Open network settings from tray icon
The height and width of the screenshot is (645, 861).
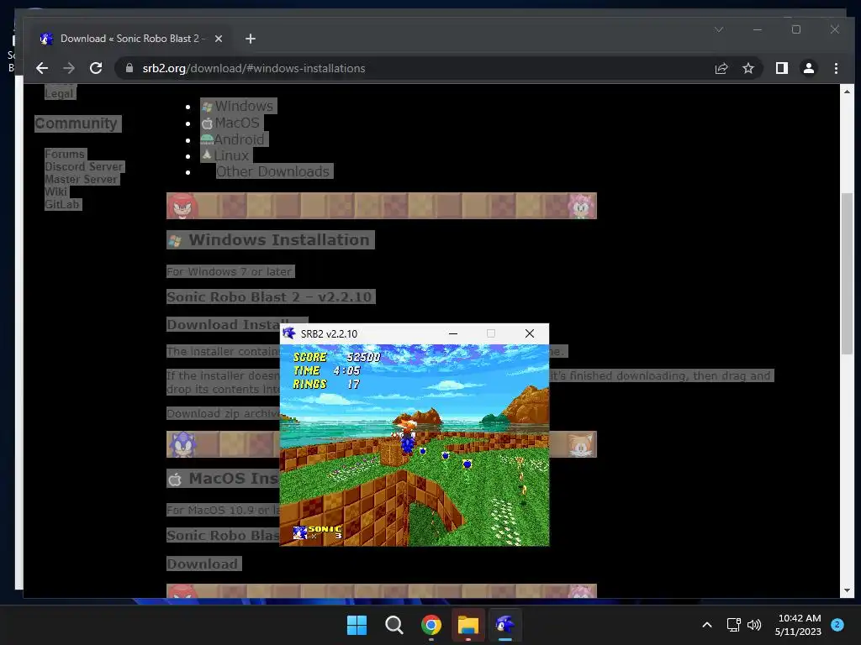click(x=733, y=625)
